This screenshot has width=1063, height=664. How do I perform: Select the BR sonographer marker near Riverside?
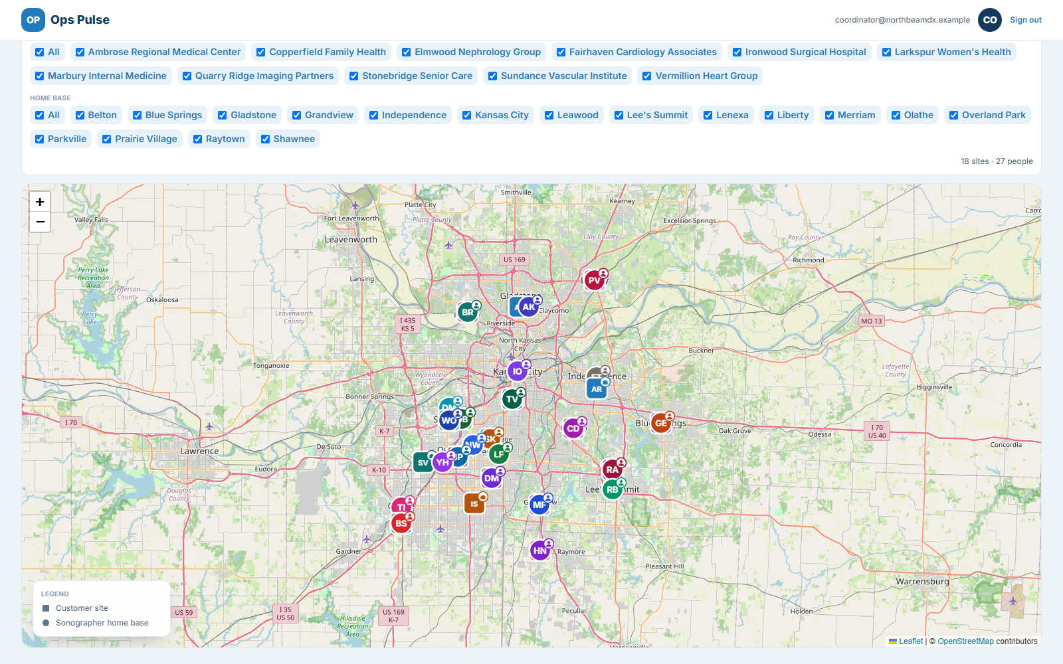pos(468,312)
